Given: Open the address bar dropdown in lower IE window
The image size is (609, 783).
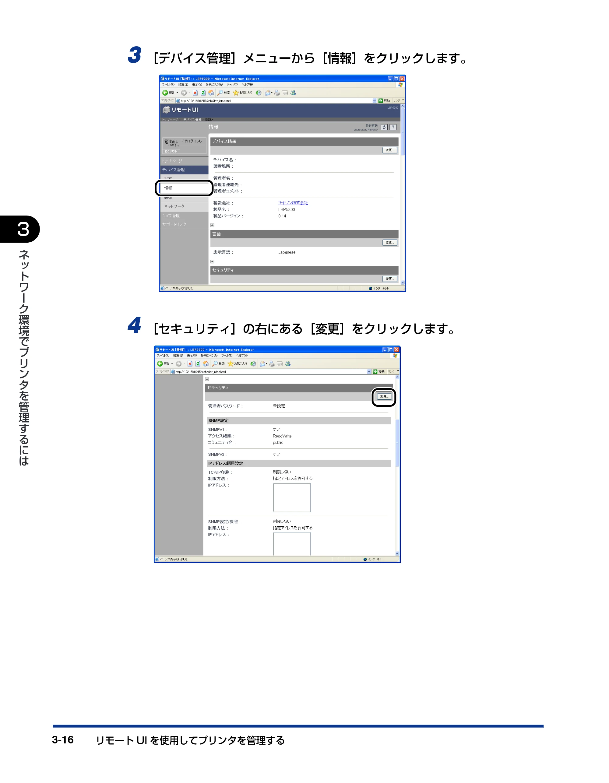Looking at the screenshot, I should point(369,372).
